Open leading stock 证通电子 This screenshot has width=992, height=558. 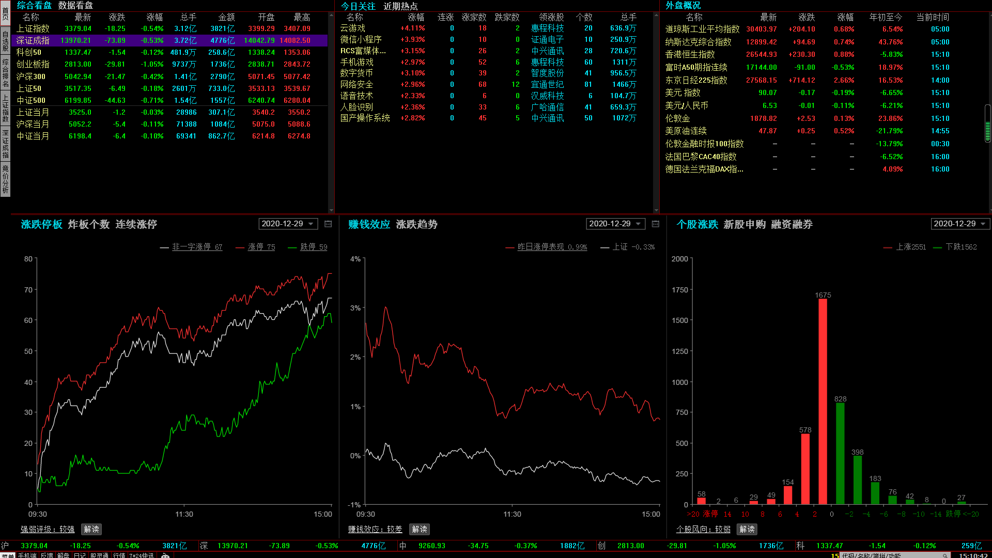[x=547, y=39]
